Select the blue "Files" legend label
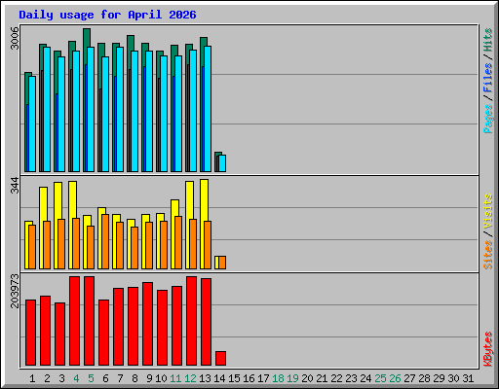The width and height of the screenshot is (499, 389). pos(488,78)
